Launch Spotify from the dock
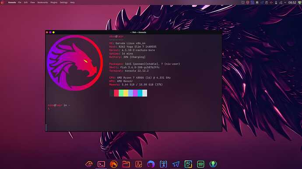The image size is (302, 169). [200, 164]
